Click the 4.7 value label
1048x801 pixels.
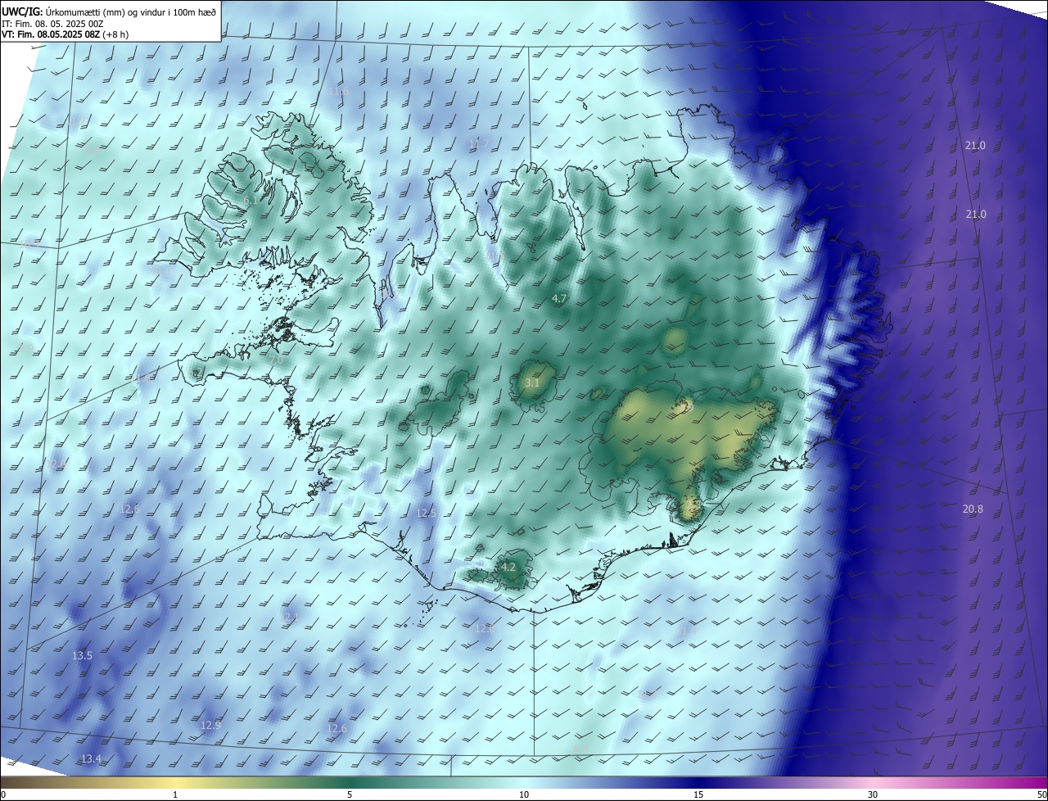pyautogui.click(x=559, y=299)
